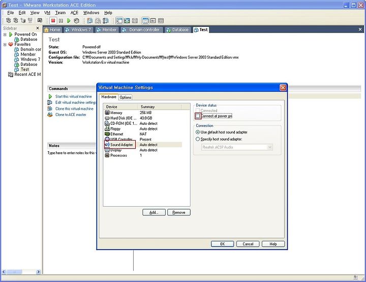Click the Reset toolbar icon
This screenshot has height=282, width=366.
point(76,21)
